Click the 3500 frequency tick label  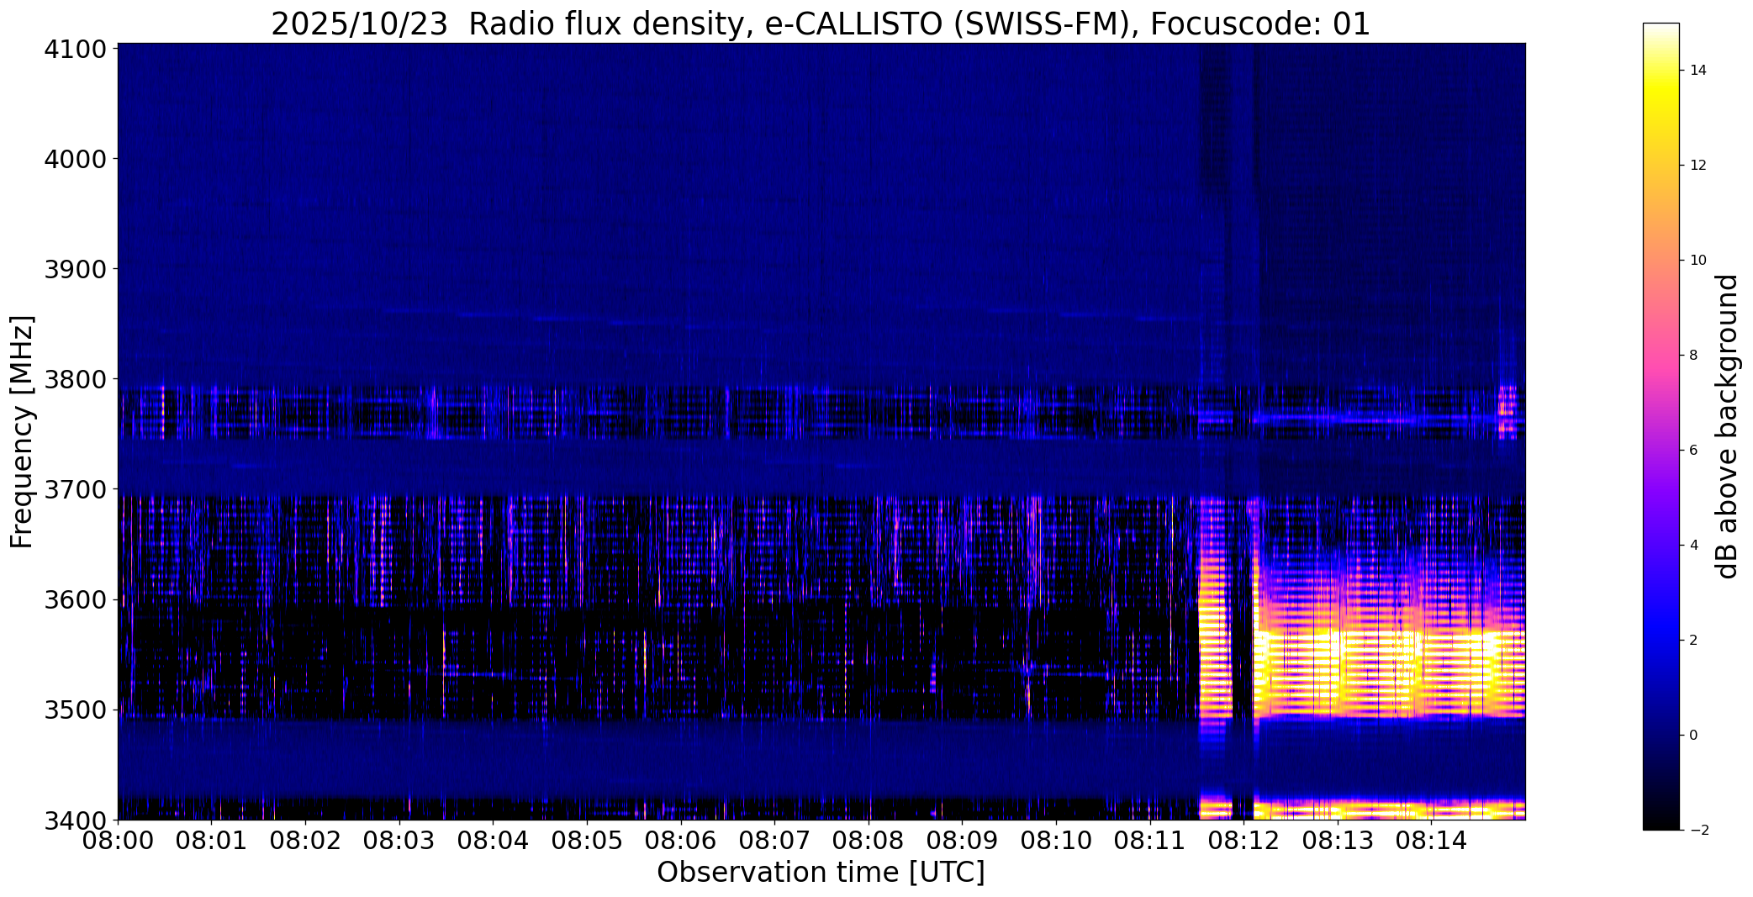[75, 710]
